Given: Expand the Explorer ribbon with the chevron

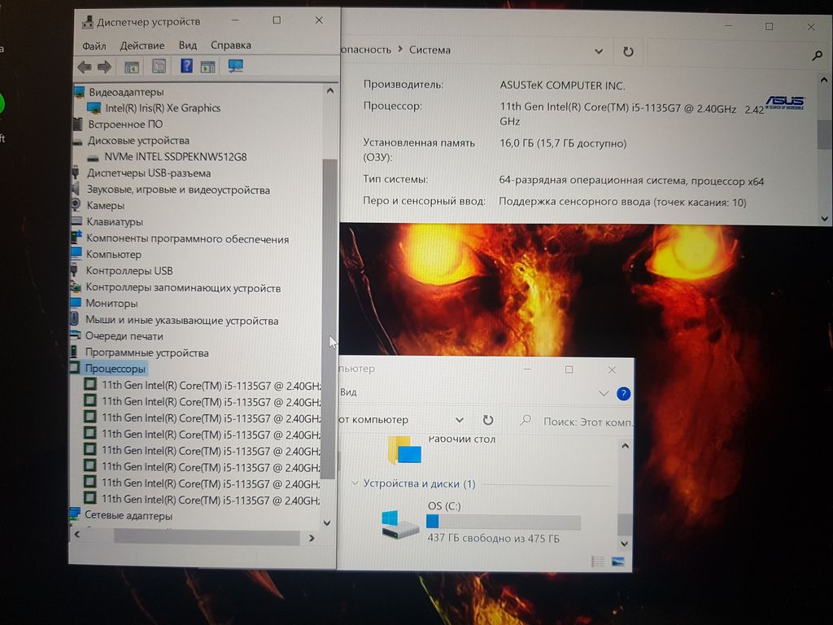Looking at the screenshot, I should [x=604, y=394].
